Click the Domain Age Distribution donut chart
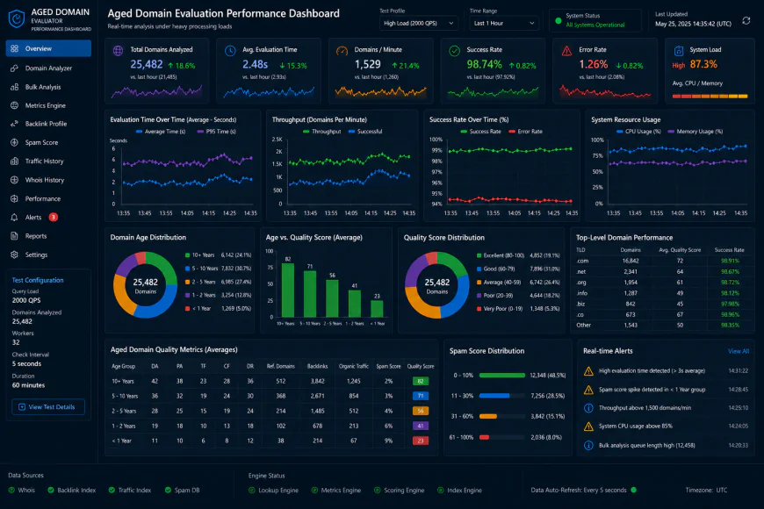The image size is (764, 509). pos(145,285)
